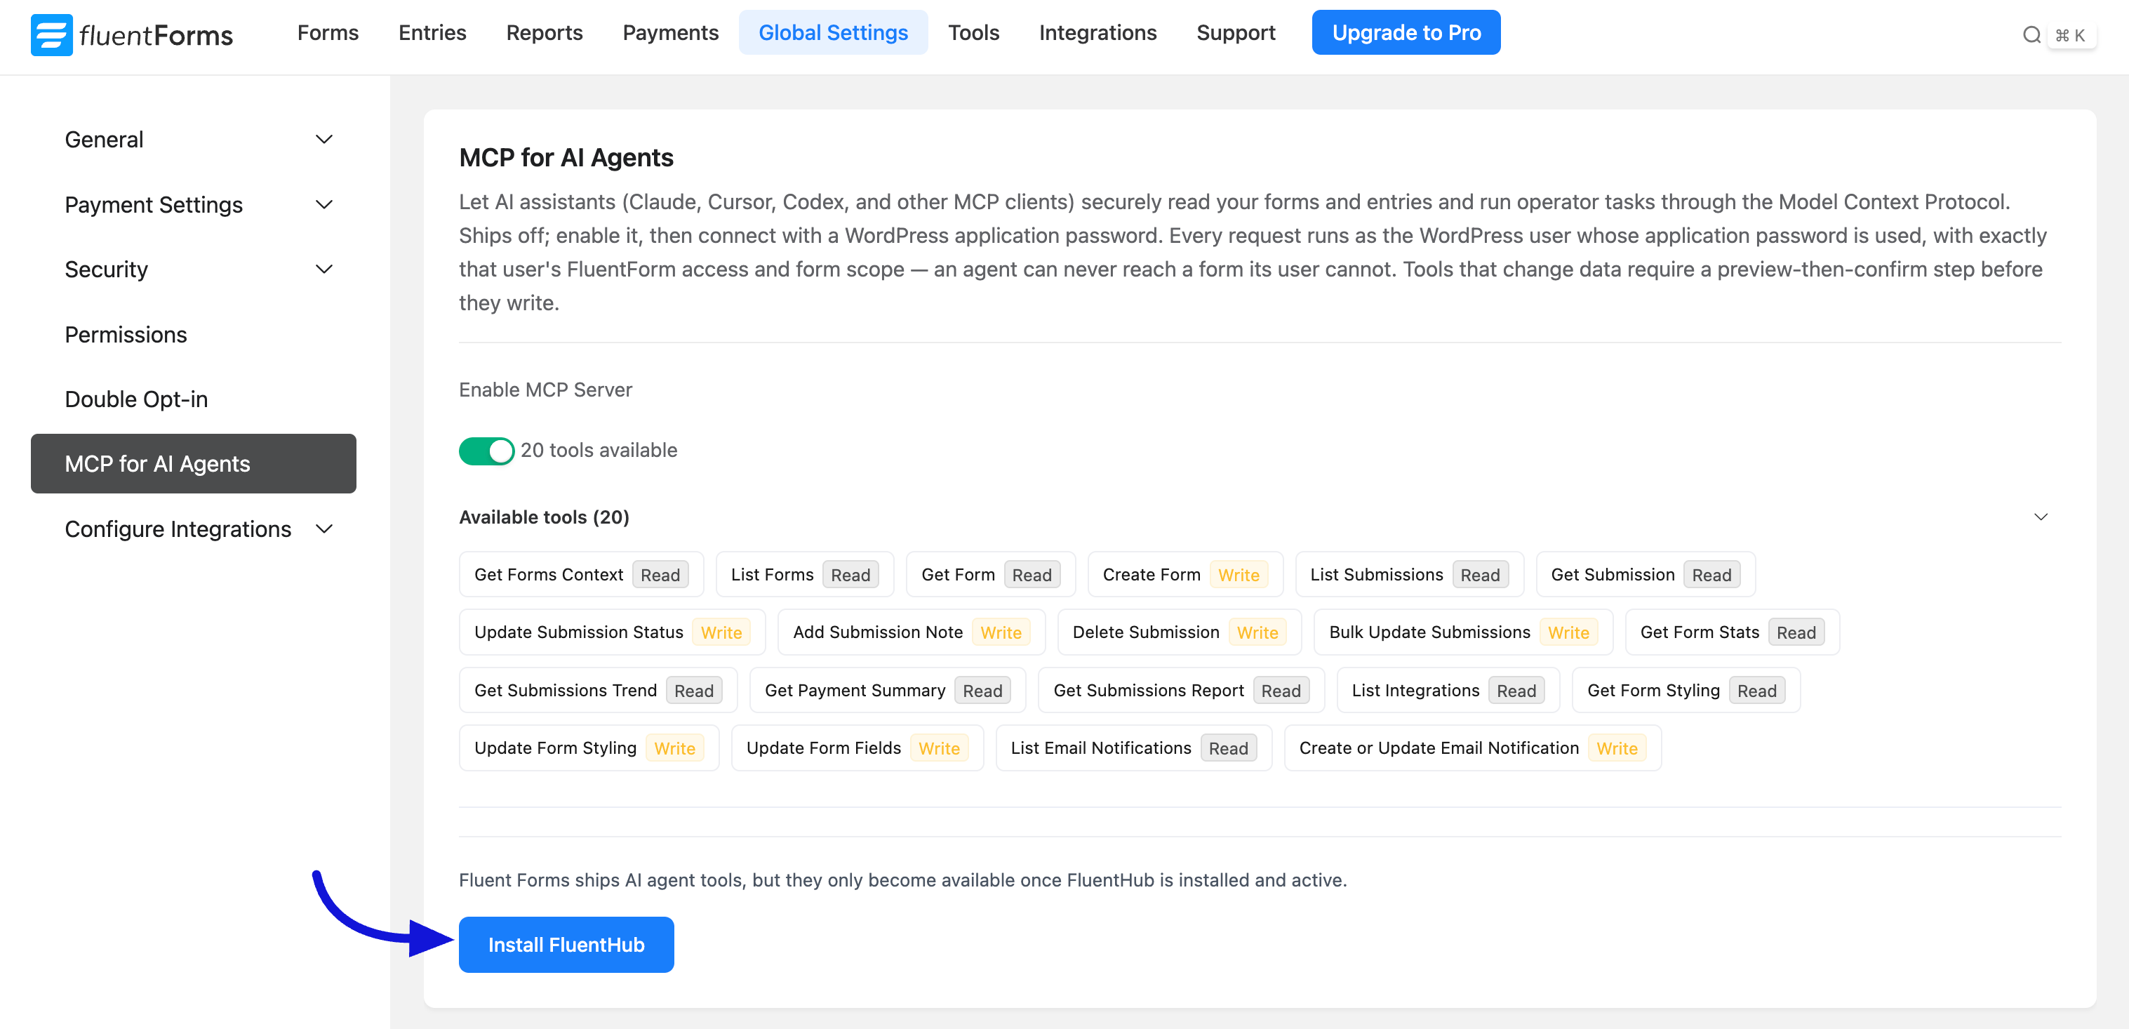Click the Add Submission Note chip
This screenshot has width=2129, height=1029.
pyautogui.click(x=912, y=632)
